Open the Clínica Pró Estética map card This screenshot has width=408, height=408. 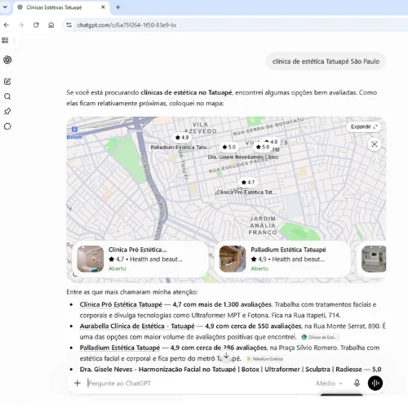click(x=140, y=259)
